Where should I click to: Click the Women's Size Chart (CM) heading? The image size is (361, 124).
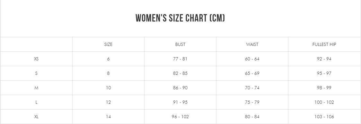pos(180,18)
